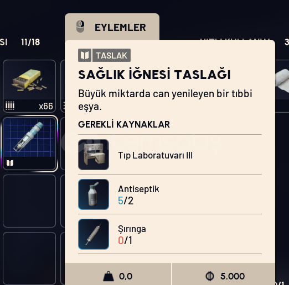Click the Tıp Laboratuvarı III workbench icon

[94, 155]
